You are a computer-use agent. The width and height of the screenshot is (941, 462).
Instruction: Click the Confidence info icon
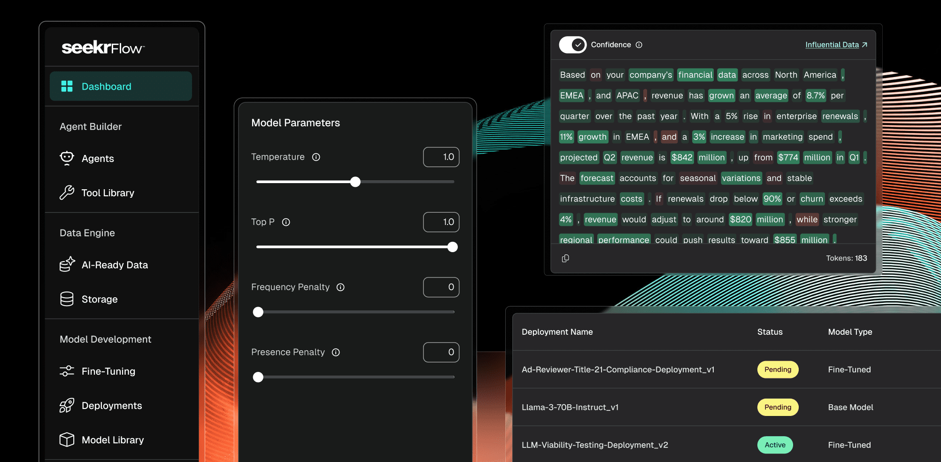coord(639,45)
